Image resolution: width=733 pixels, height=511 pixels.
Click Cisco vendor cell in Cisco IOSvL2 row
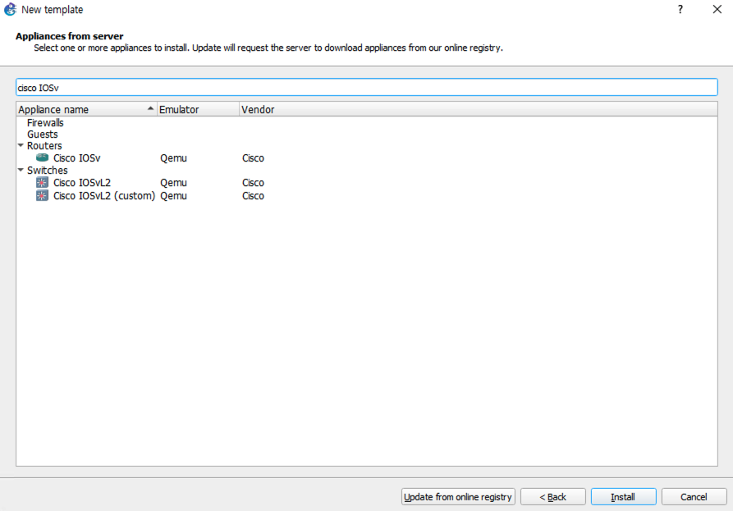pos(253,183)
